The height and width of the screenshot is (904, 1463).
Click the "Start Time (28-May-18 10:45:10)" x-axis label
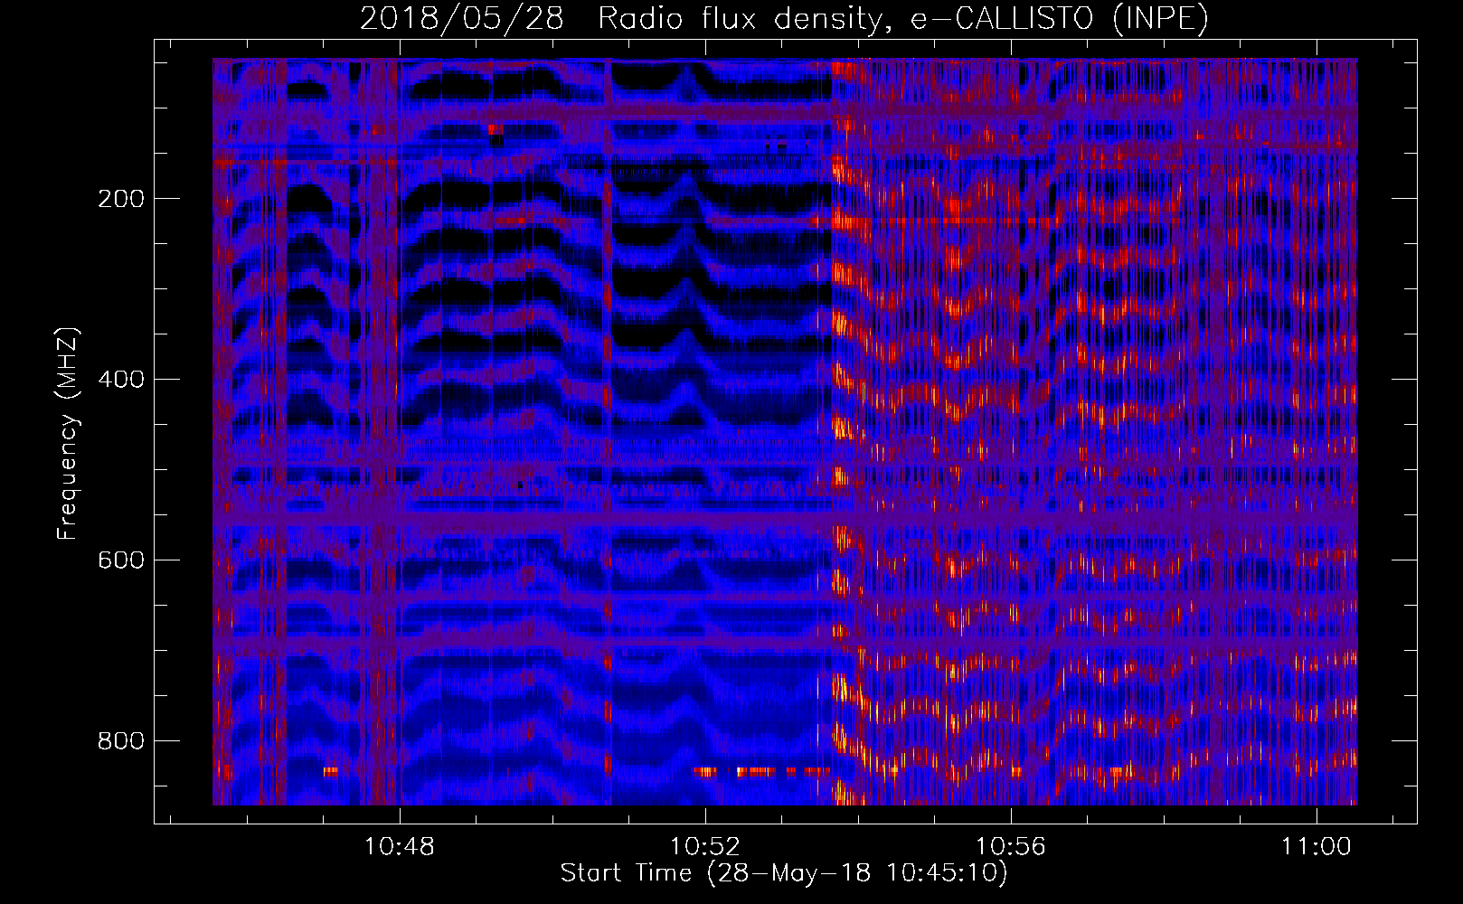784,873
